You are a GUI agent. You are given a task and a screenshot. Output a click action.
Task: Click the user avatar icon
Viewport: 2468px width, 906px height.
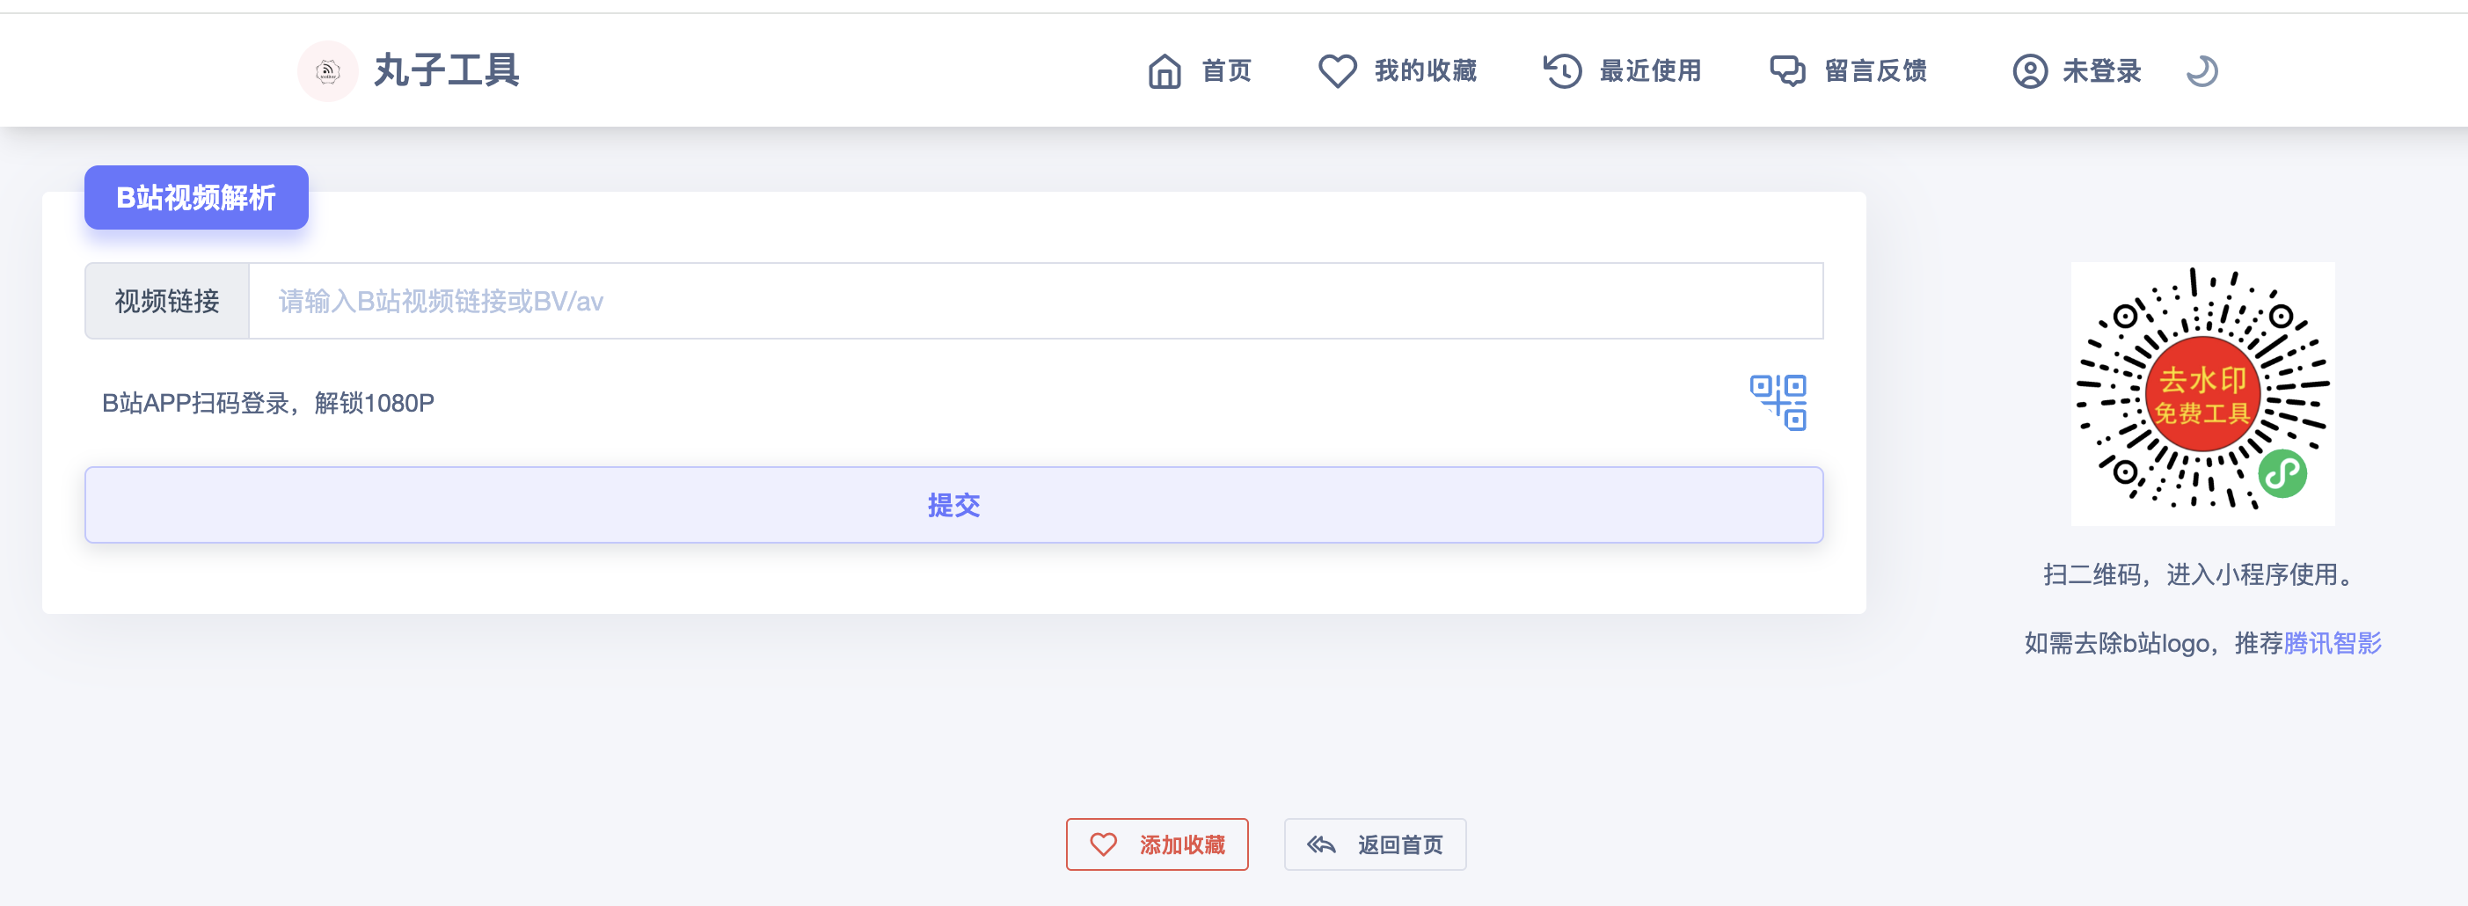(x=2029, y=71)
